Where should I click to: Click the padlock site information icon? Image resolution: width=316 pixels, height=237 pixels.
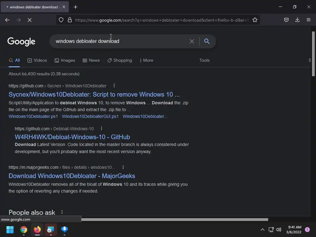[x=70, y=20]
